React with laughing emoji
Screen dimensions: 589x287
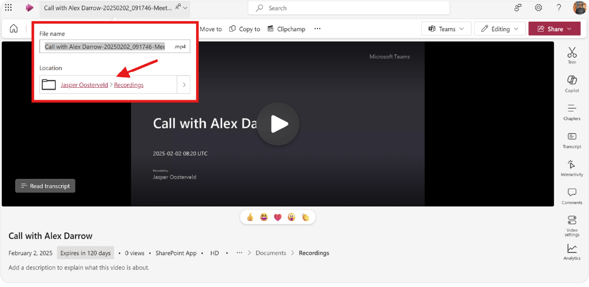coord(264,217)
